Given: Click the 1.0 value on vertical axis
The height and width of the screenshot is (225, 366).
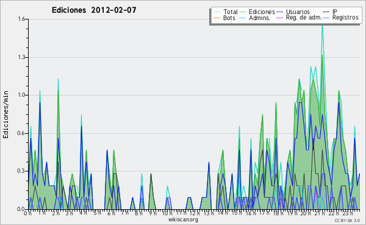Looking at the screenshot, I should [x=21, y=95].
